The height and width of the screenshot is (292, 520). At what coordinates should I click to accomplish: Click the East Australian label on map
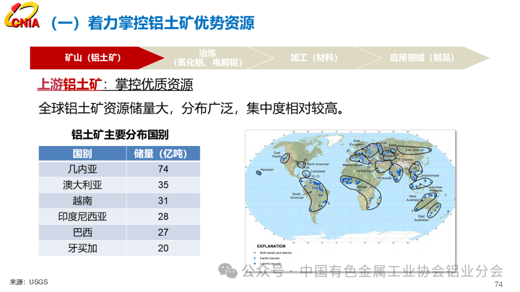[x=421, y=218]
